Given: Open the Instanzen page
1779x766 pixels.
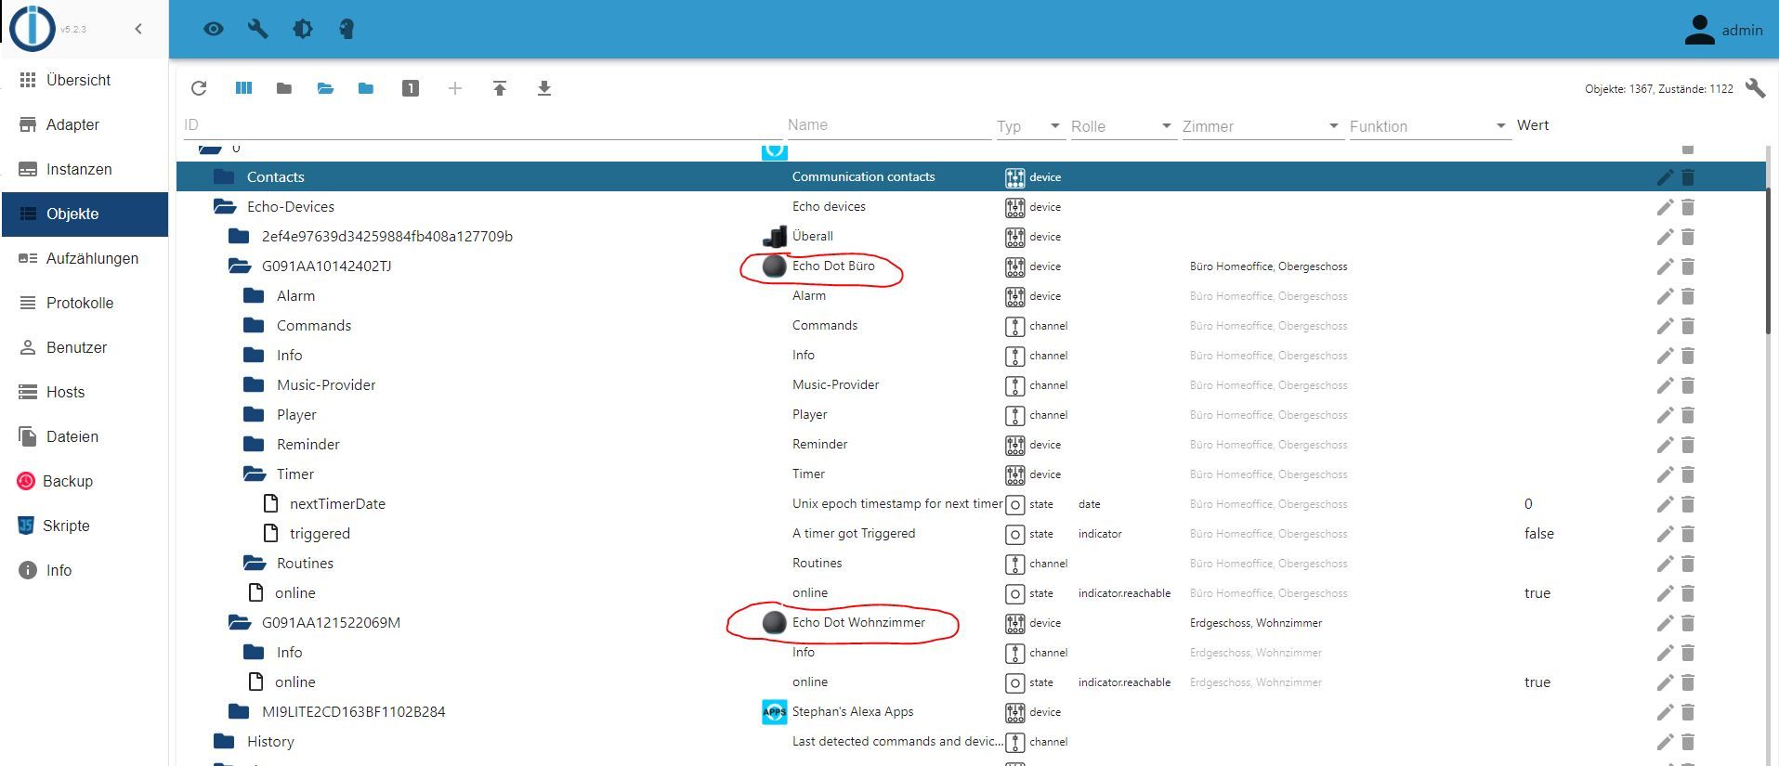Looking at the screenshot, I should coord(85,169).
